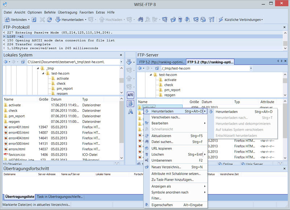Expand the Symbole anordnen nach submenu
This screenshot has width=290, height=210.
[205, 192]
